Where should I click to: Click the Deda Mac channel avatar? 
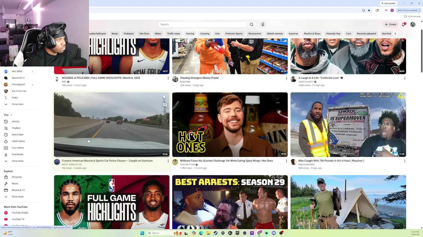tap(175, 79)
